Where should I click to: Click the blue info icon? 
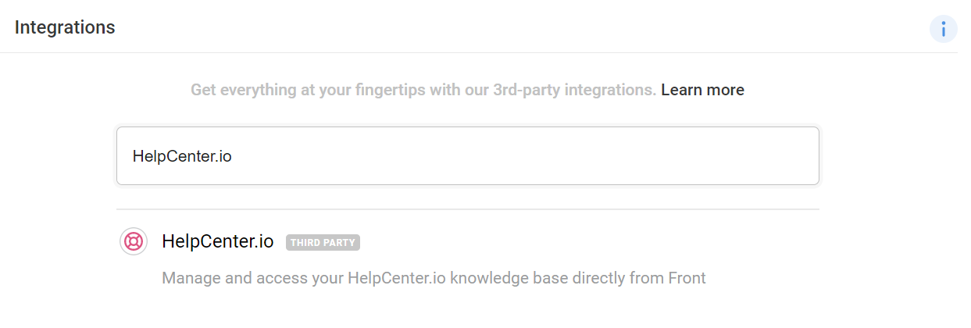click(x=943, y=30)
